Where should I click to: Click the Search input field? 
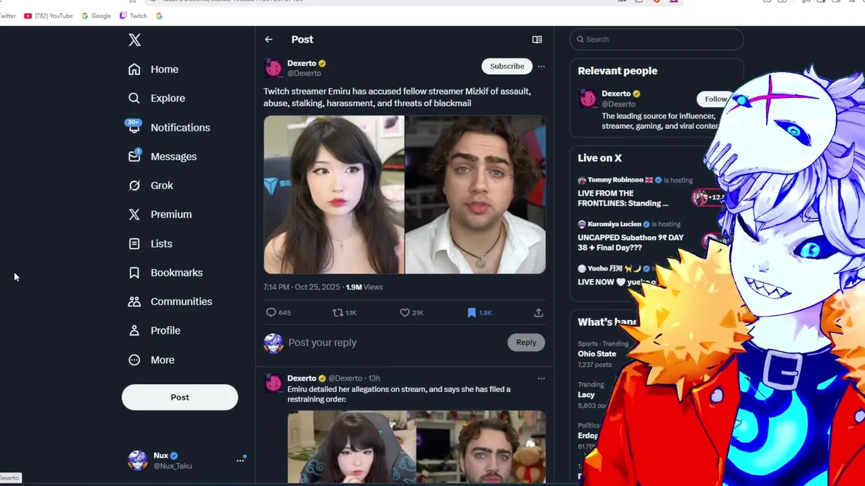[657, 40]
